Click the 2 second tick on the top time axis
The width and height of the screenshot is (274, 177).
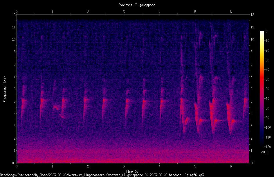pyautogui.click(x=88, y=12)
